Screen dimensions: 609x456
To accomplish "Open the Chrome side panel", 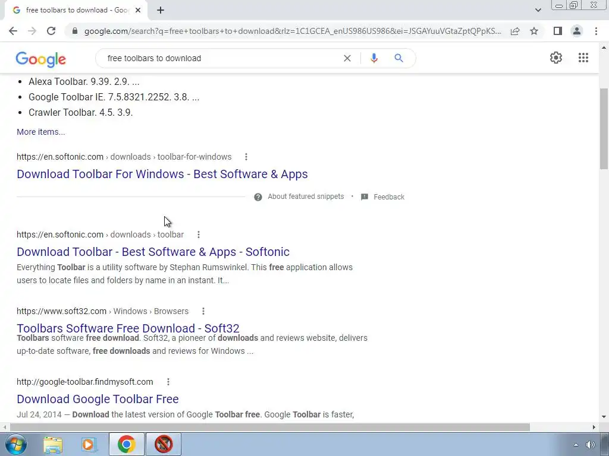I will [x=558, y=31].
